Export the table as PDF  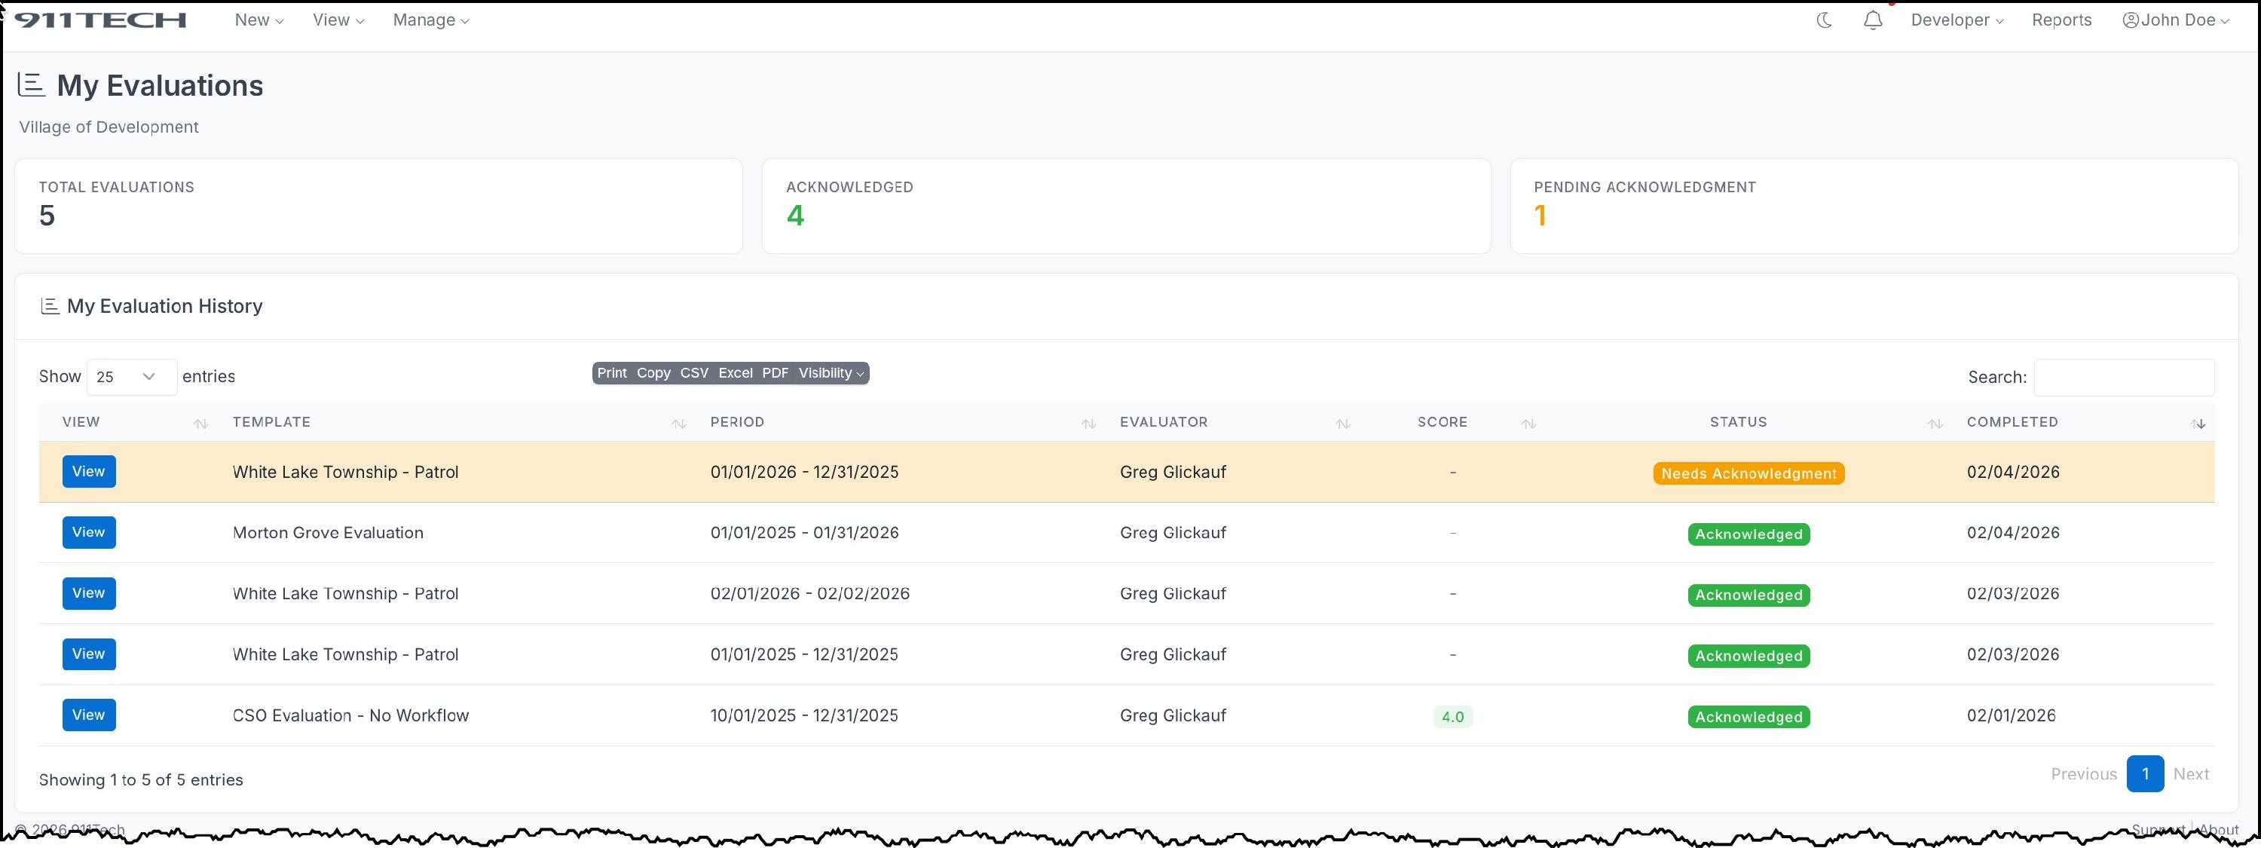(774, 373)
